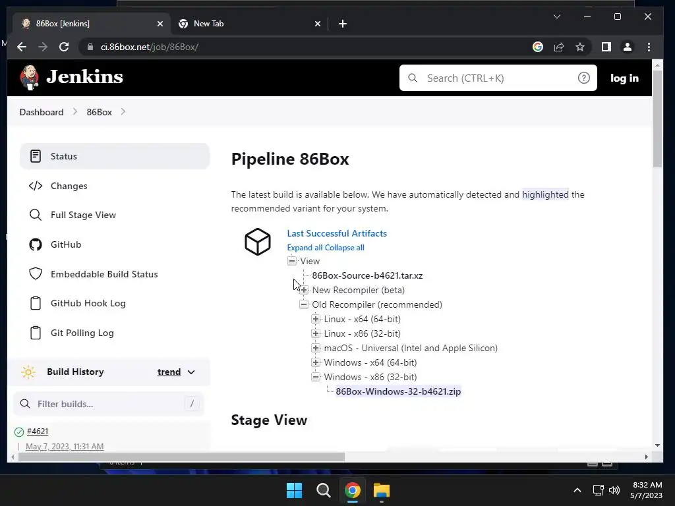Image resolution: width=675 pixels, height=506 pixels.
Task: Collapse Windows - x86 (32-bit) node
Action: coord(316,377)
